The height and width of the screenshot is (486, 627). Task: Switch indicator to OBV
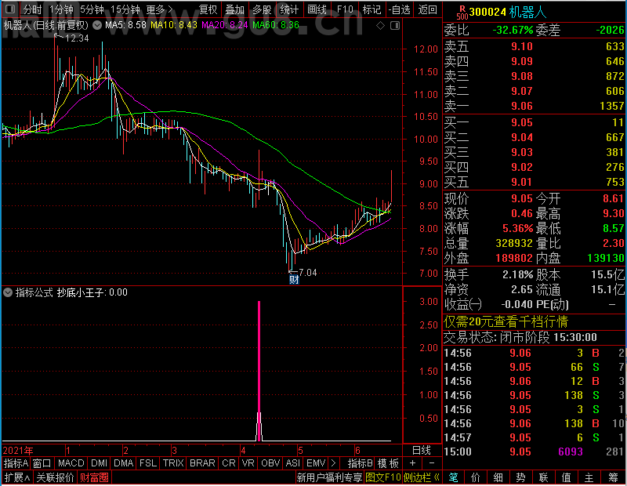(270, 463)
